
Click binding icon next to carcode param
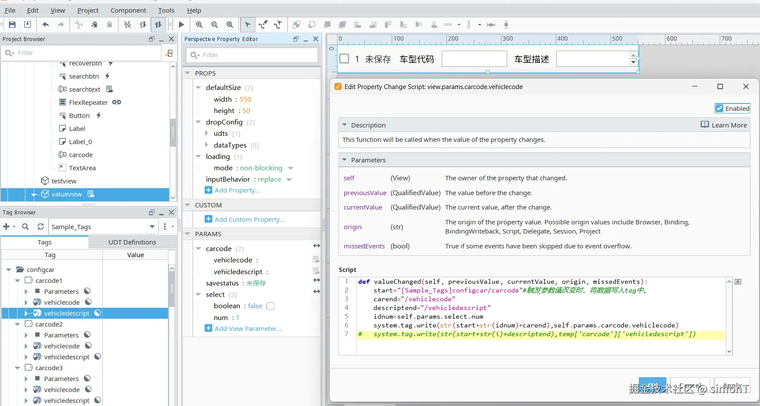coord(317,246)
